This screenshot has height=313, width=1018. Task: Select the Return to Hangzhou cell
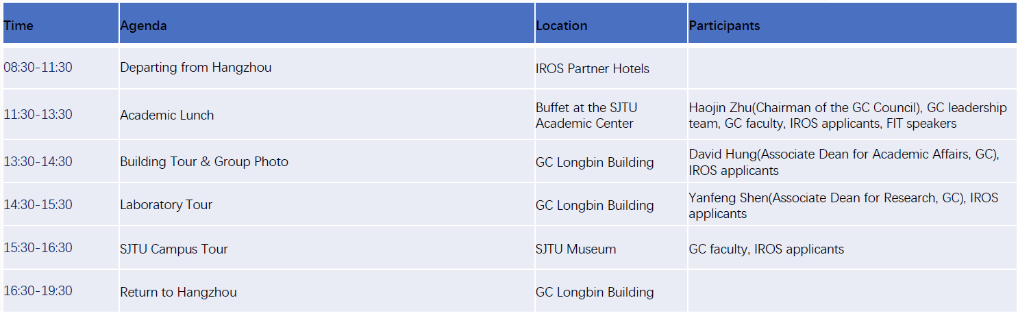[179, 292]
